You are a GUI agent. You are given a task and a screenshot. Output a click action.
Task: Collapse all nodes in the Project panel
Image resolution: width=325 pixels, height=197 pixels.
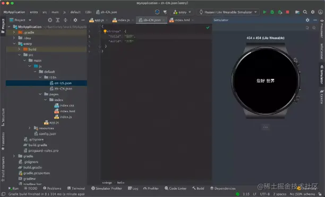65,20
